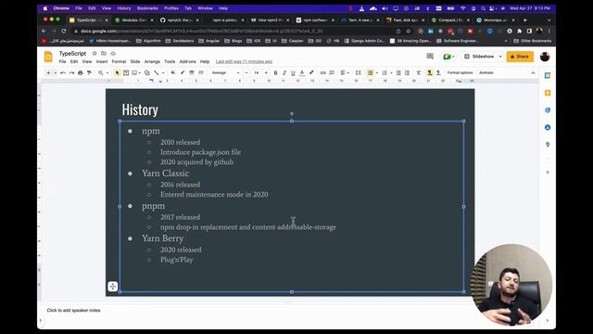
Task: Click the clear formatting icon
Action: 419,72
